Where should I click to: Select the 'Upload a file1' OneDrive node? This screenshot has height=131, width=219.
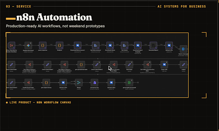[63, 83]
